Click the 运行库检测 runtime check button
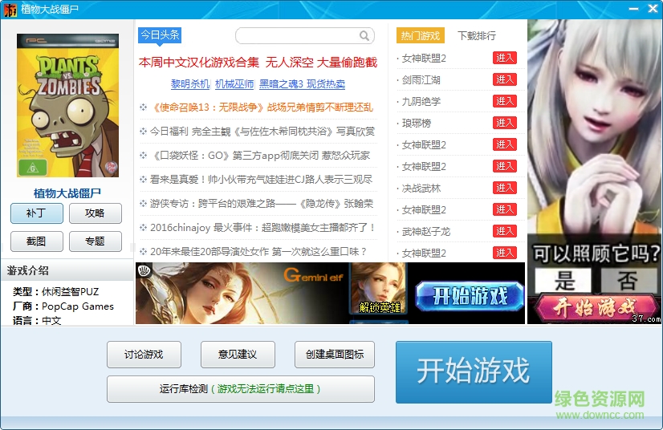The height and width of the screenshot is (430, 663). tap(240, 389)
